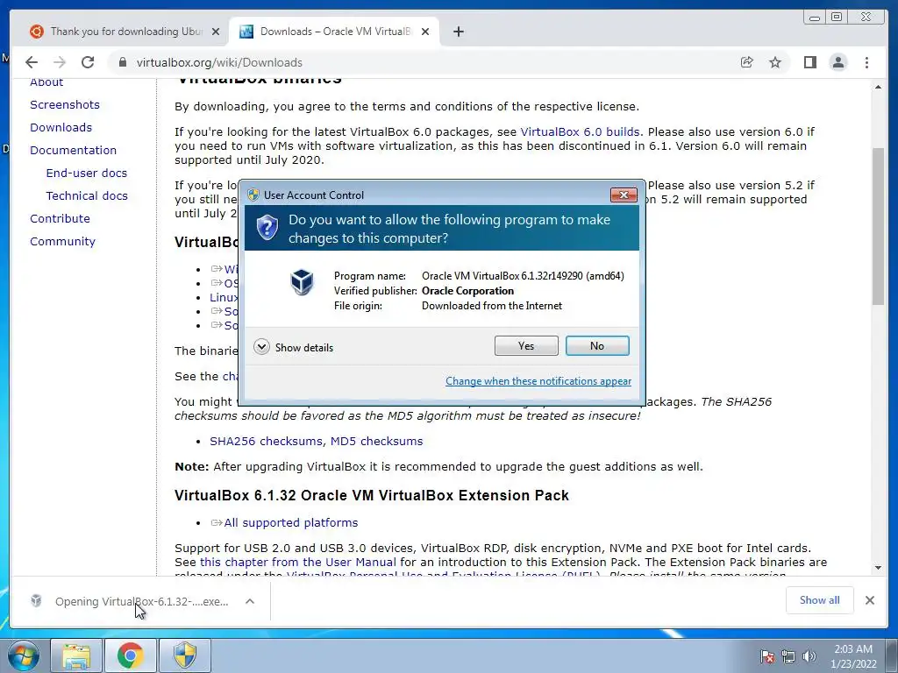Reload the VirtualBox page
Screen dimensions: 898x673
tap(88, 62)
